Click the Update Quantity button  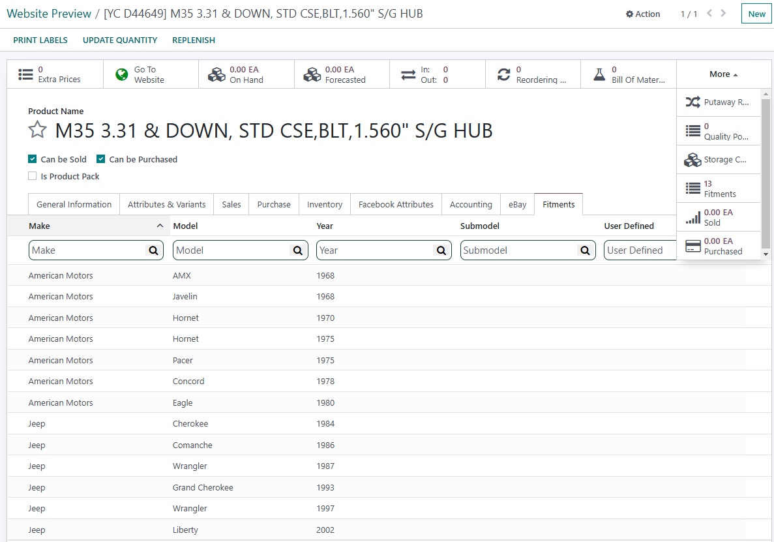point(120,40)
